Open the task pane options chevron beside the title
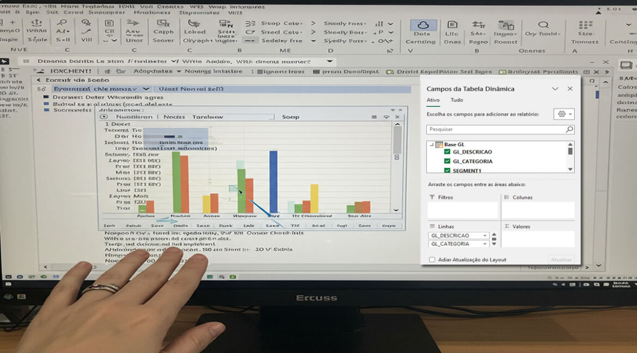This screenshot has height=353, width=637. [555, 89]
